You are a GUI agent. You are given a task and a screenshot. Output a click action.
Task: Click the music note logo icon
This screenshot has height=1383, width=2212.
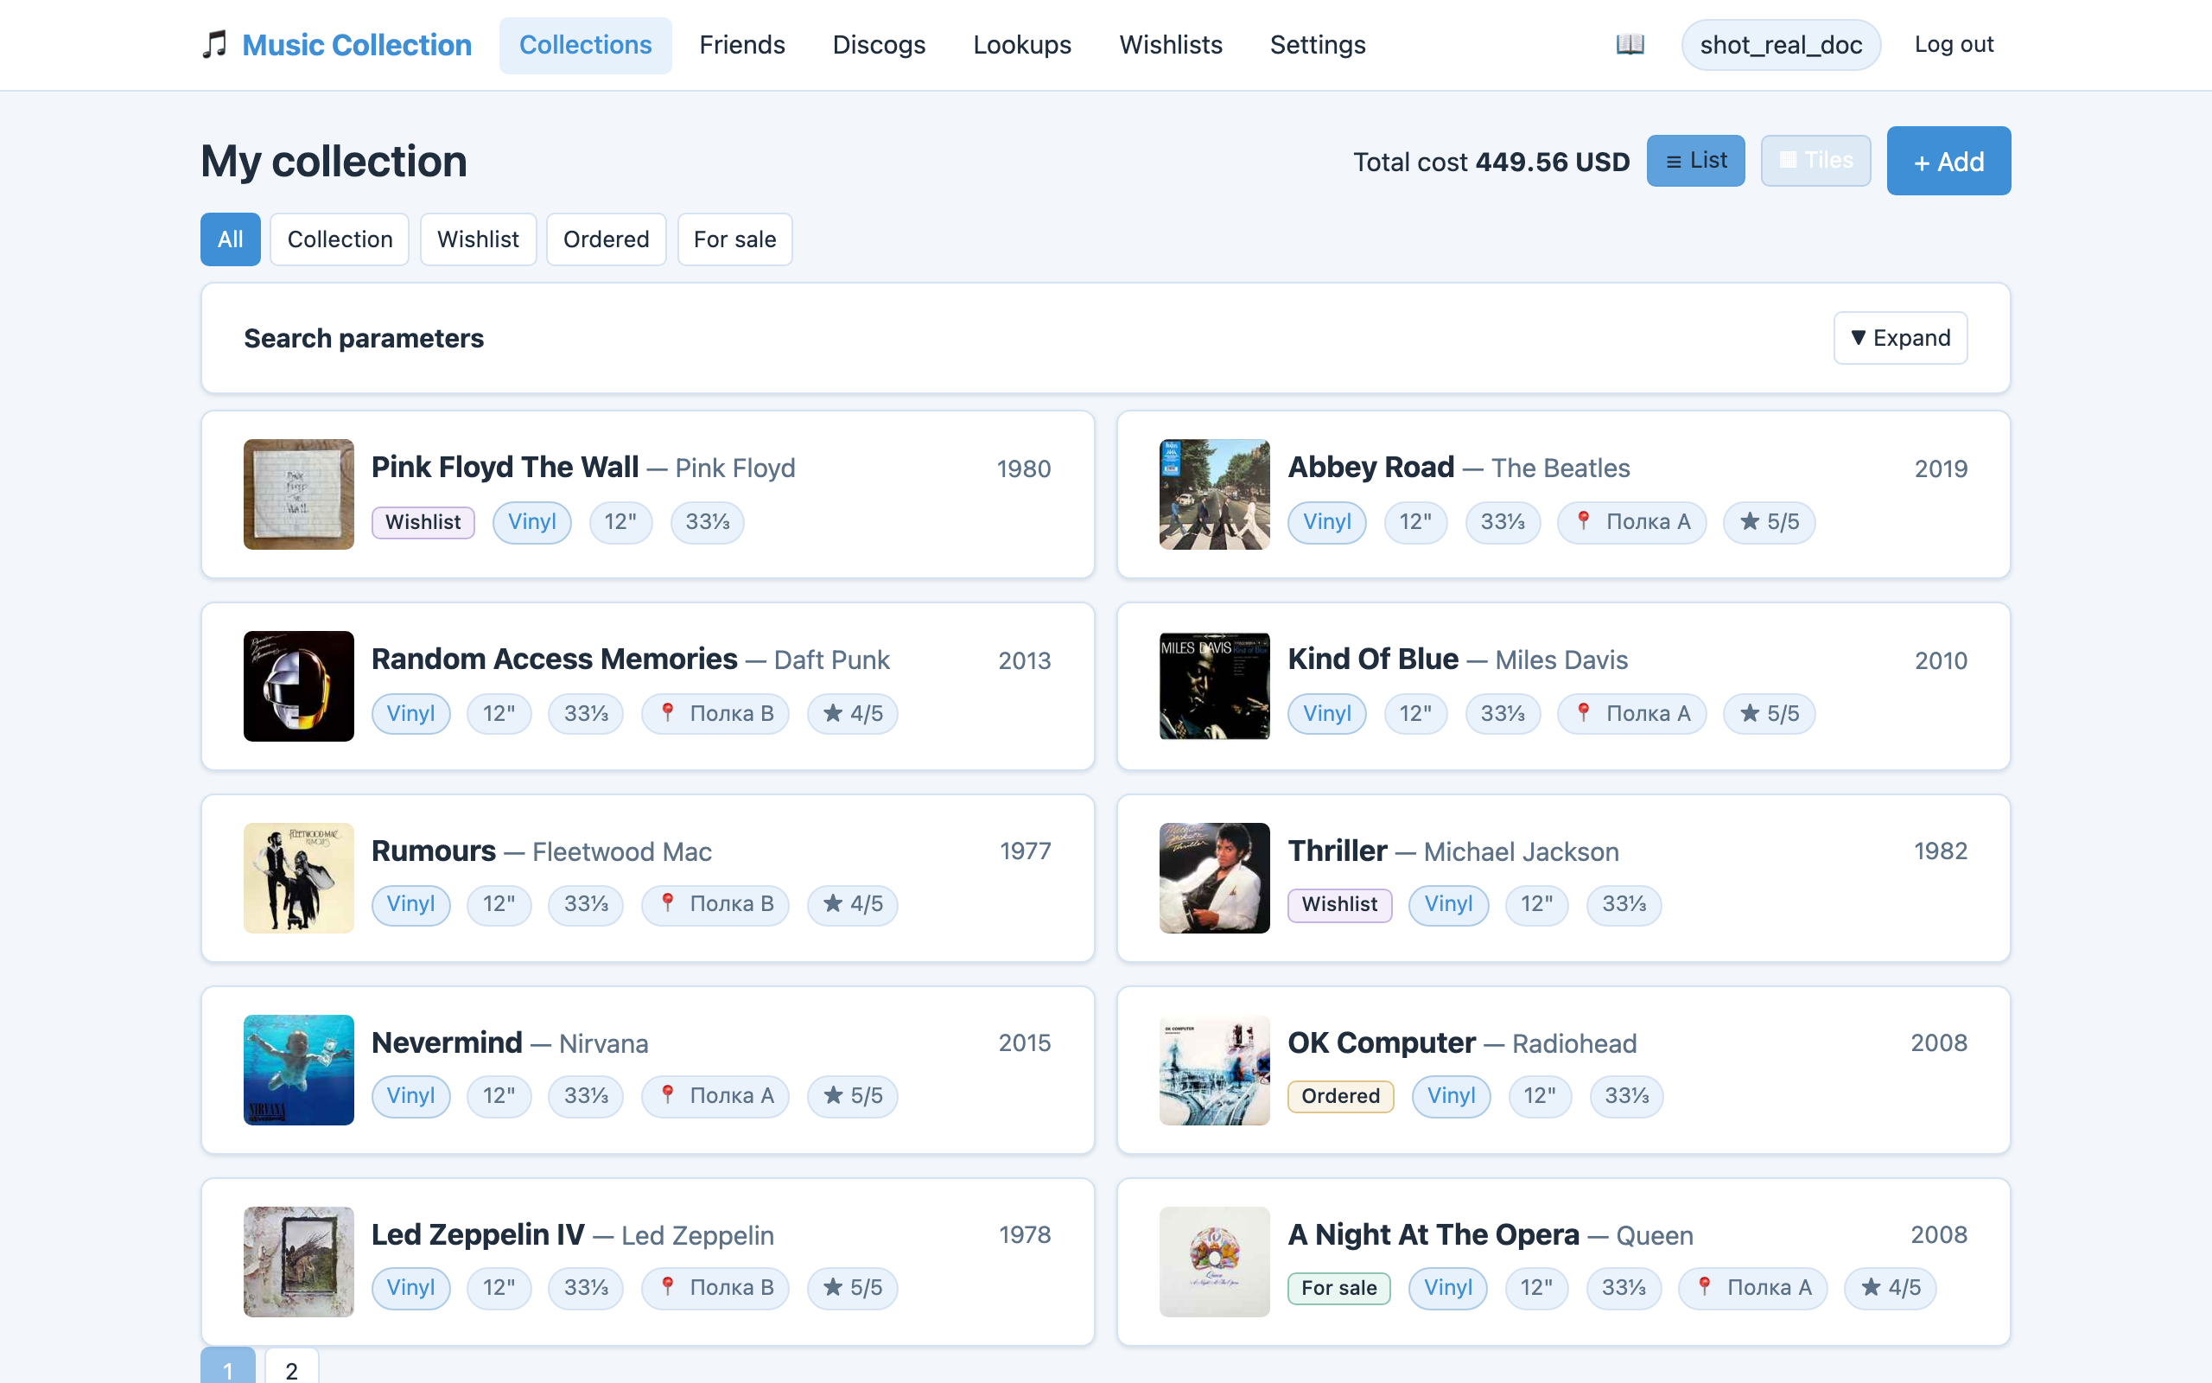click(214, 45)
